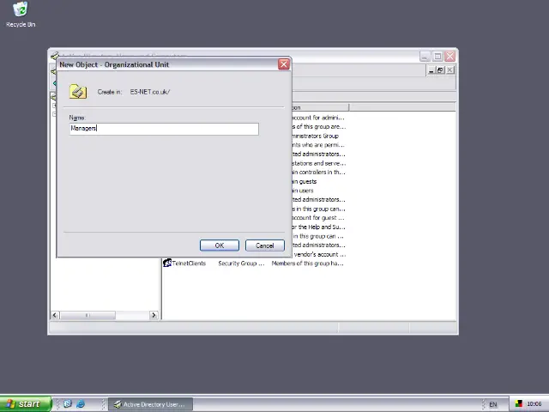
Task: Click the horizontal scrollbar thumb in tree pane
Action: [x=87, y=315]
